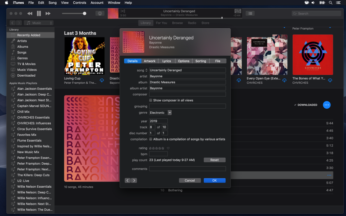Image resolution: width=346 pixels, height=216 pixels.
Task: Open the Controls menu in menu bar
Action: [x=79, y=3]
